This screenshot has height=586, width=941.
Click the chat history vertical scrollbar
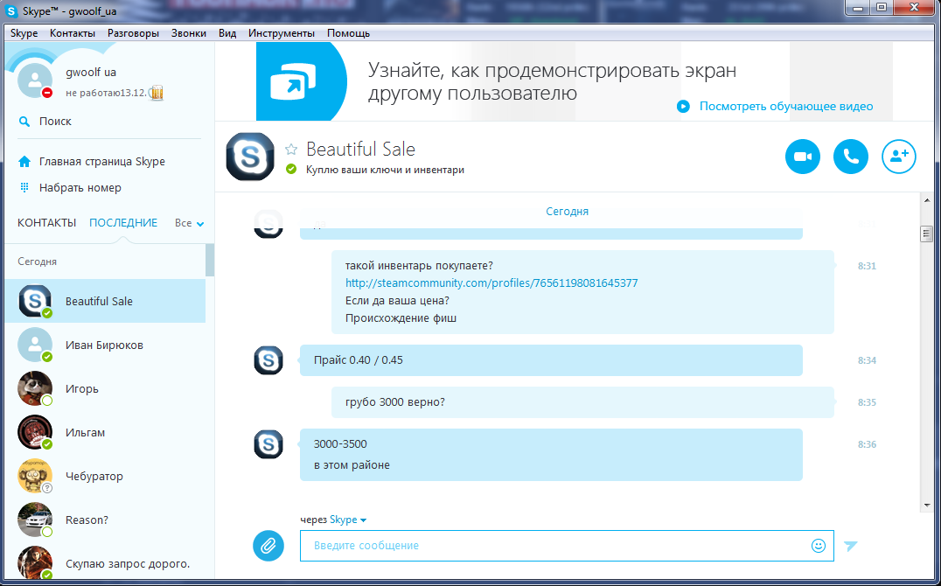point(926,350)
